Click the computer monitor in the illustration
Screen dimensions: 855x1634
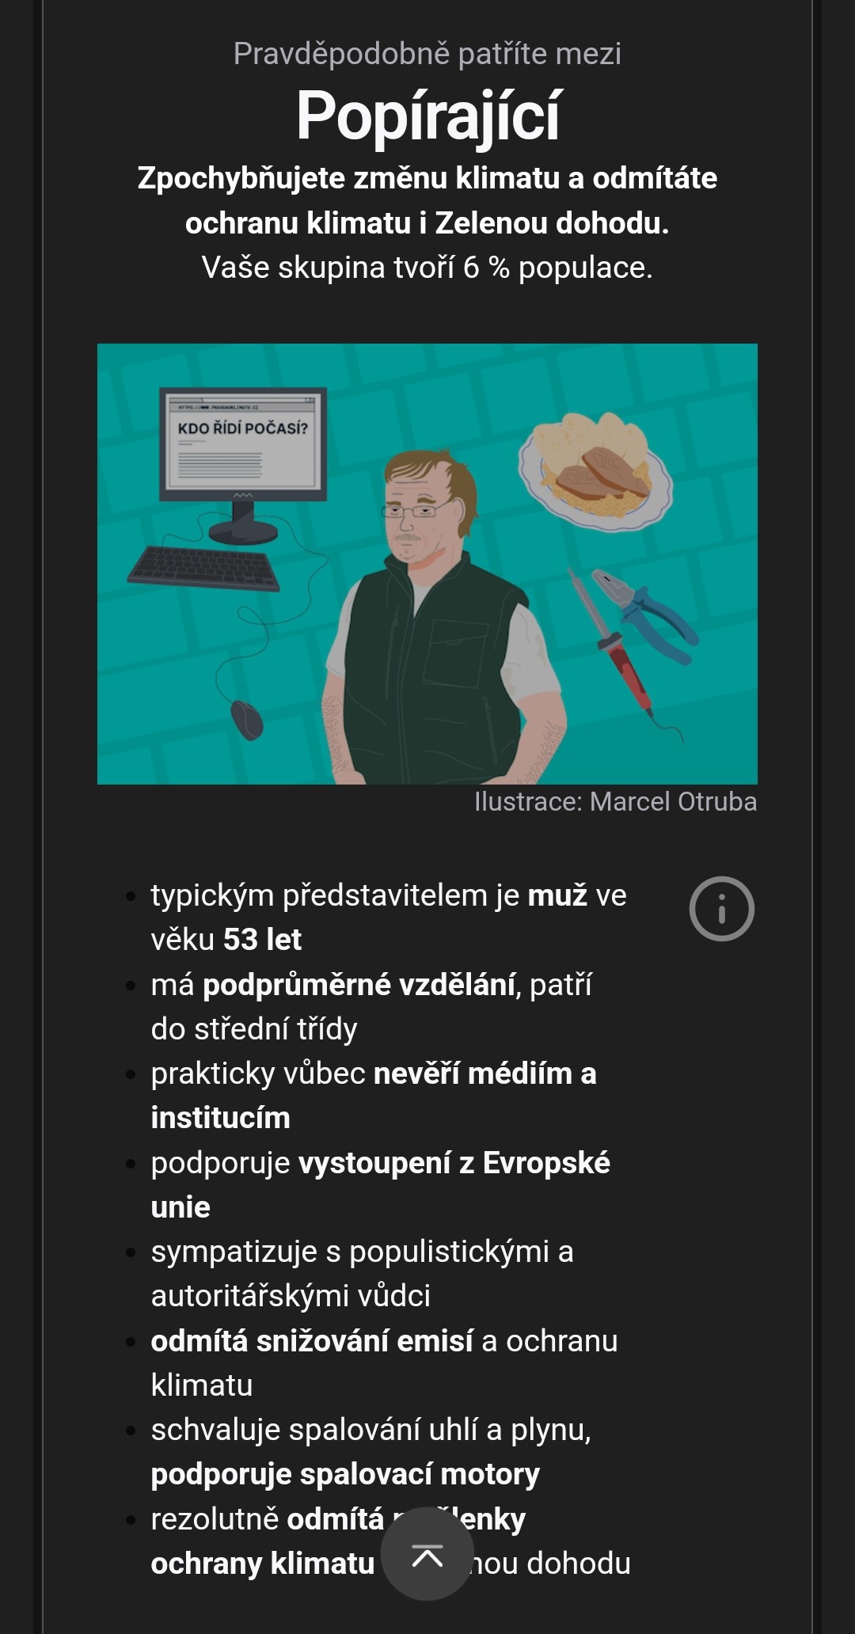[242, 464]
